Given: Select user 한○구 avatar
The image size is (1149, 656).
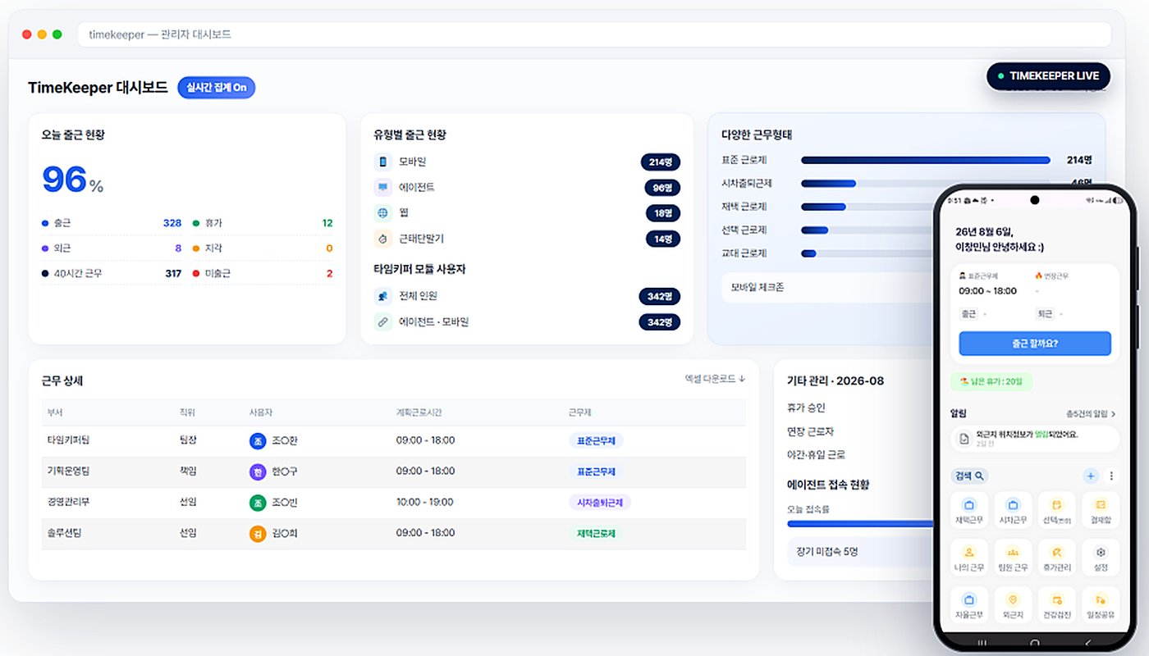Looking at the screenshot, I should coord(258,471).
